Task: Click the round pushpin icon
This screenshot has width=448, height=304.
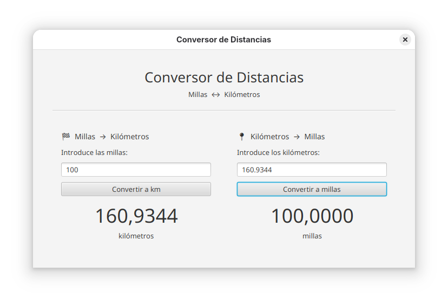Action: tap(241, 137)
